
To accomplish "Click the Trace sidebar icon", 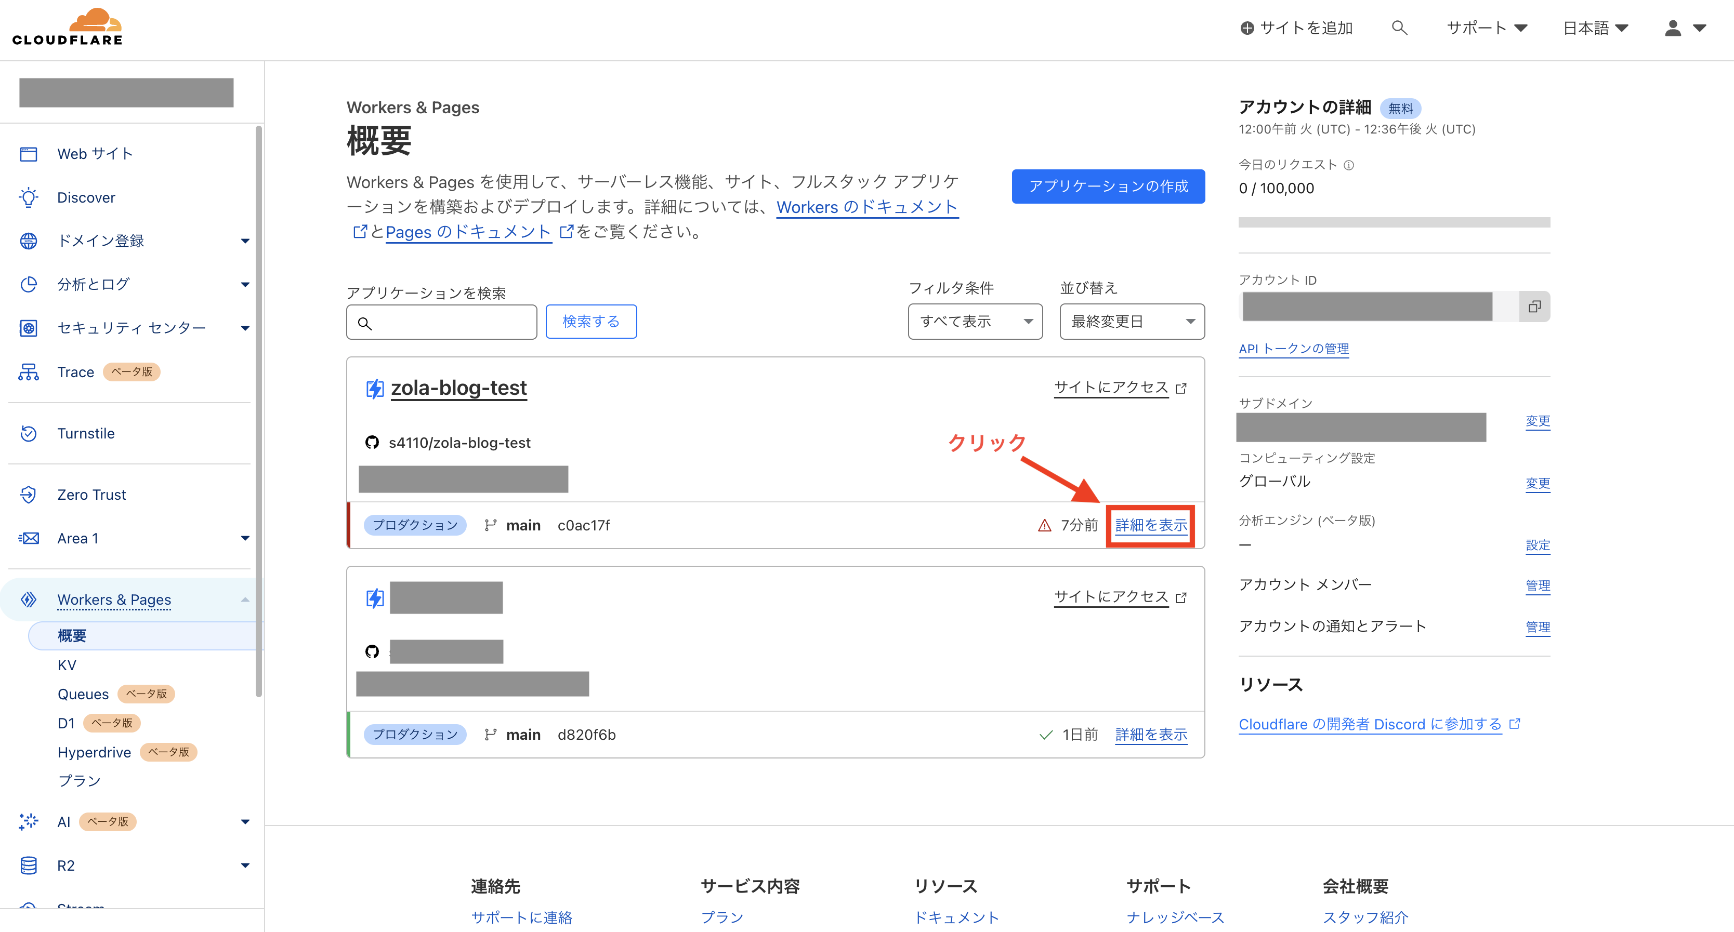I will coord(28,372).
